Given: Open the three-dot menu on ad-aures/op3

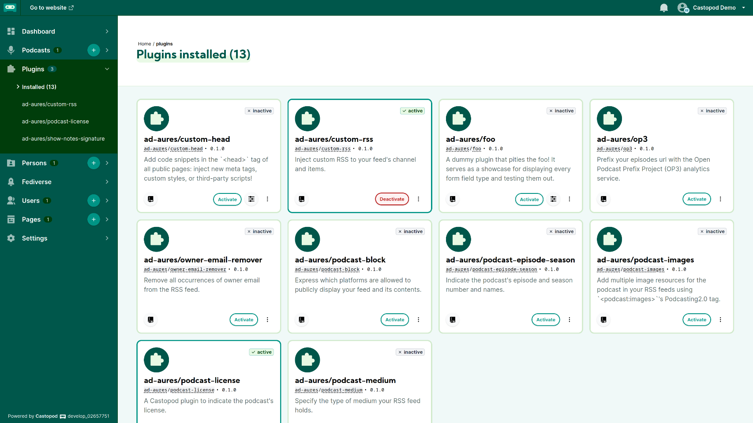Looking at the screenshot, I should point(720,199).
